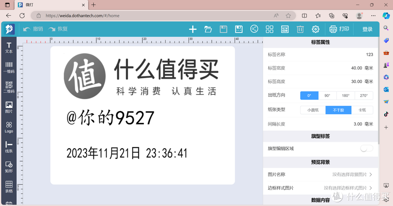Select the 一维码 barcode tool

coord(9,68)
